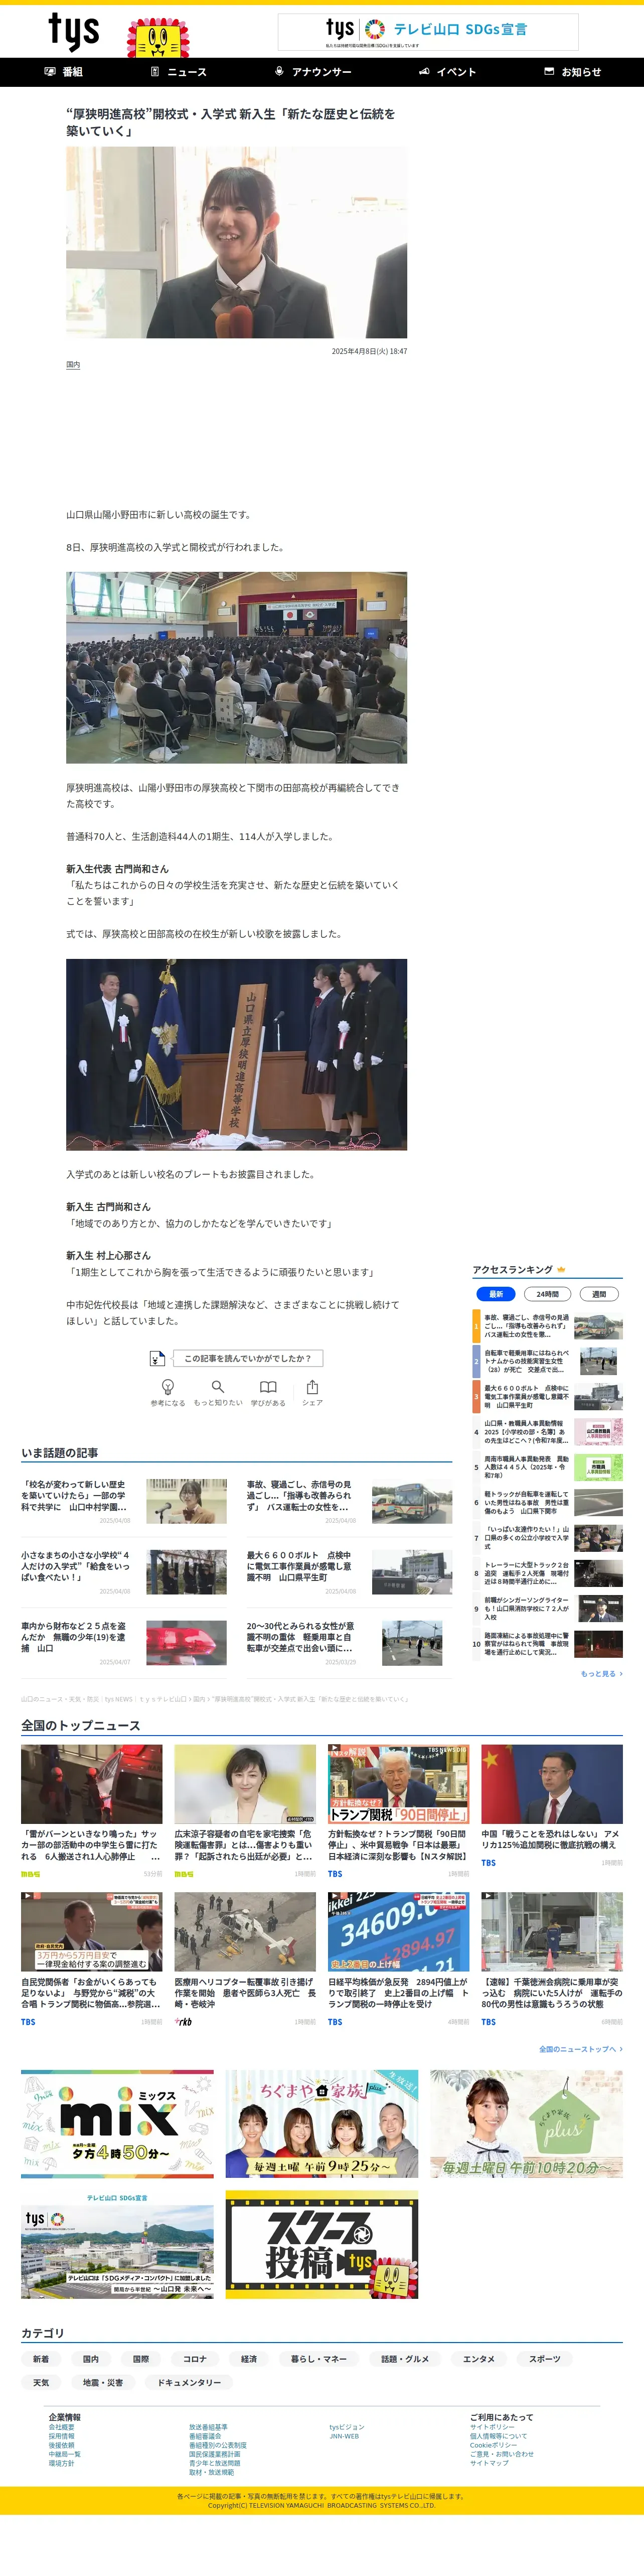Open the お知らせ menu in the navigation bar
The width and height of the screenshot is (644, 2576).
pyautogui.click(x=573, y=72)
